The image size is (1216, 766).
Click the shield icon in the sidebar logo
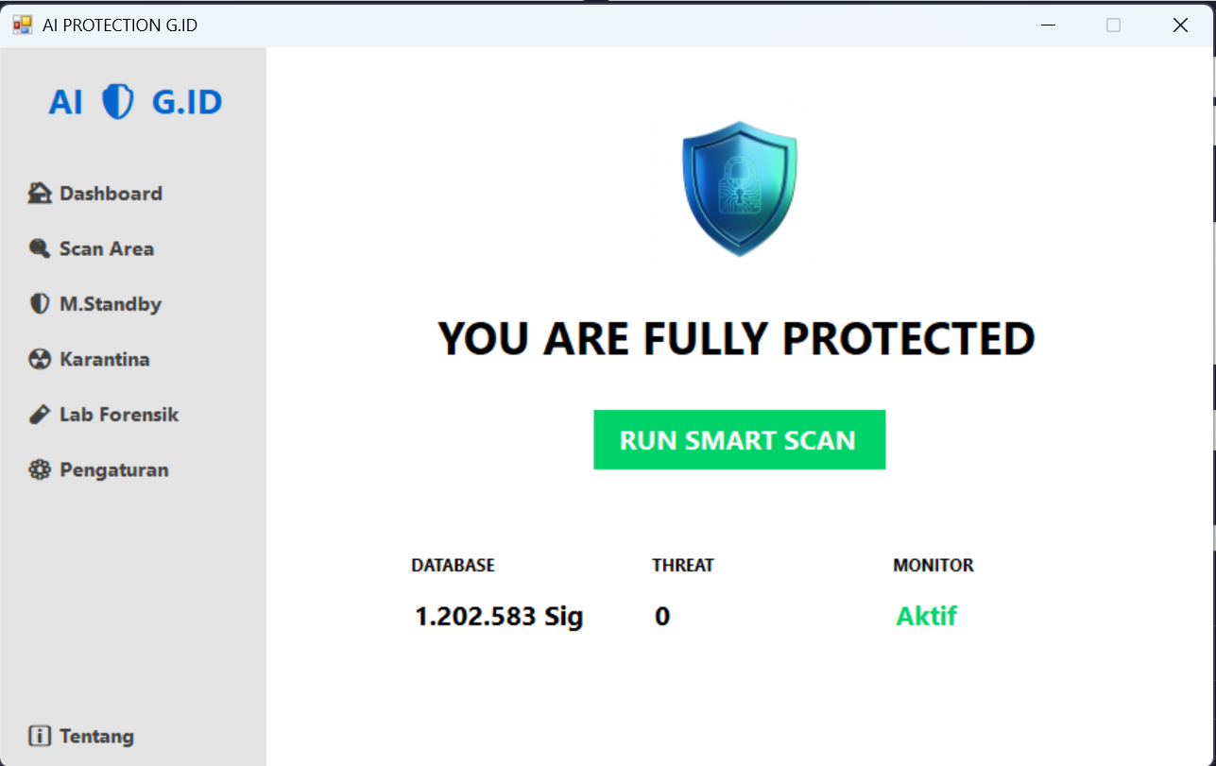tap(118, 102)
